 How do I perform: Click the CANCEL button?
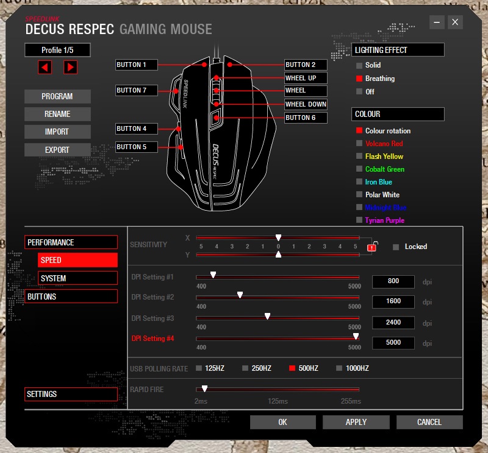pos(429,422)
